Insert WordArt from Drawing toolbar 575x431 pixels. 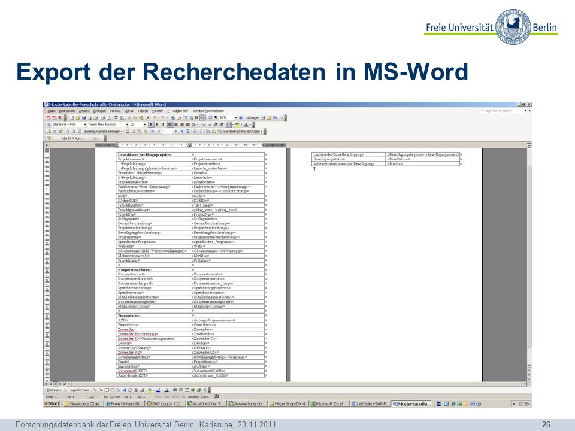click(125, 390)
